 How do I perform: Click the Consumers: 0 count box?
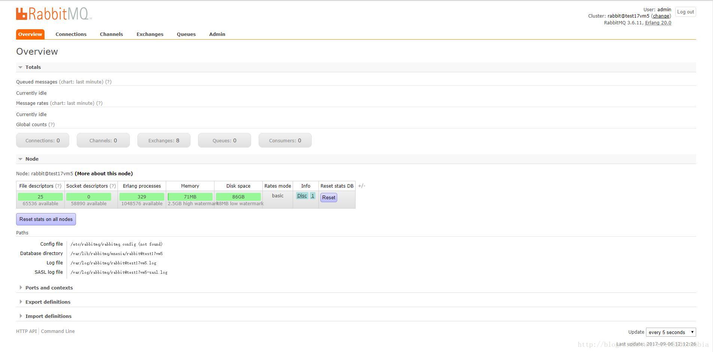pyautogui.click(x=285, y=140)
